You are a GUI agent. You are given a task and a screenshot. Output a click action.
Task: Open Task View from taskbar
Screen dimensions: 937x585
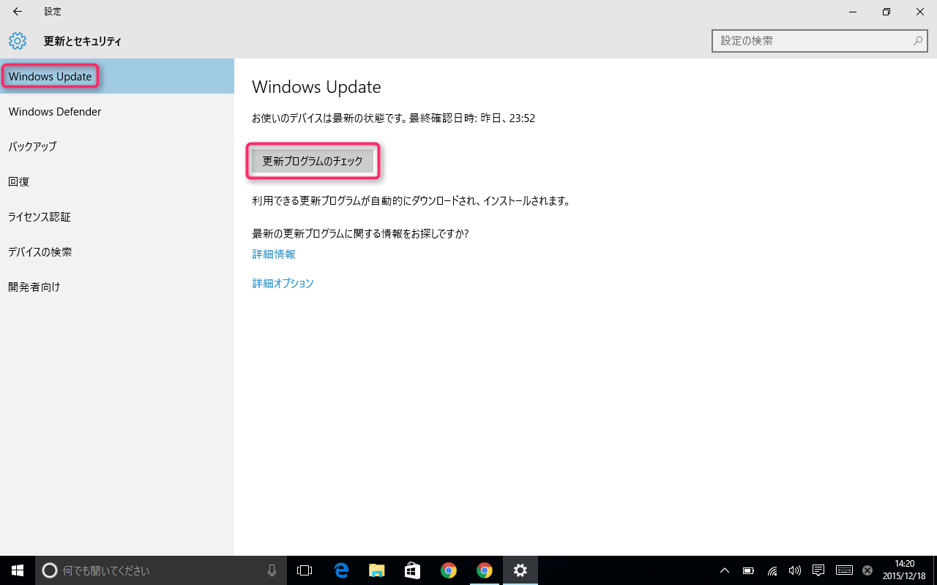(305, 570)
